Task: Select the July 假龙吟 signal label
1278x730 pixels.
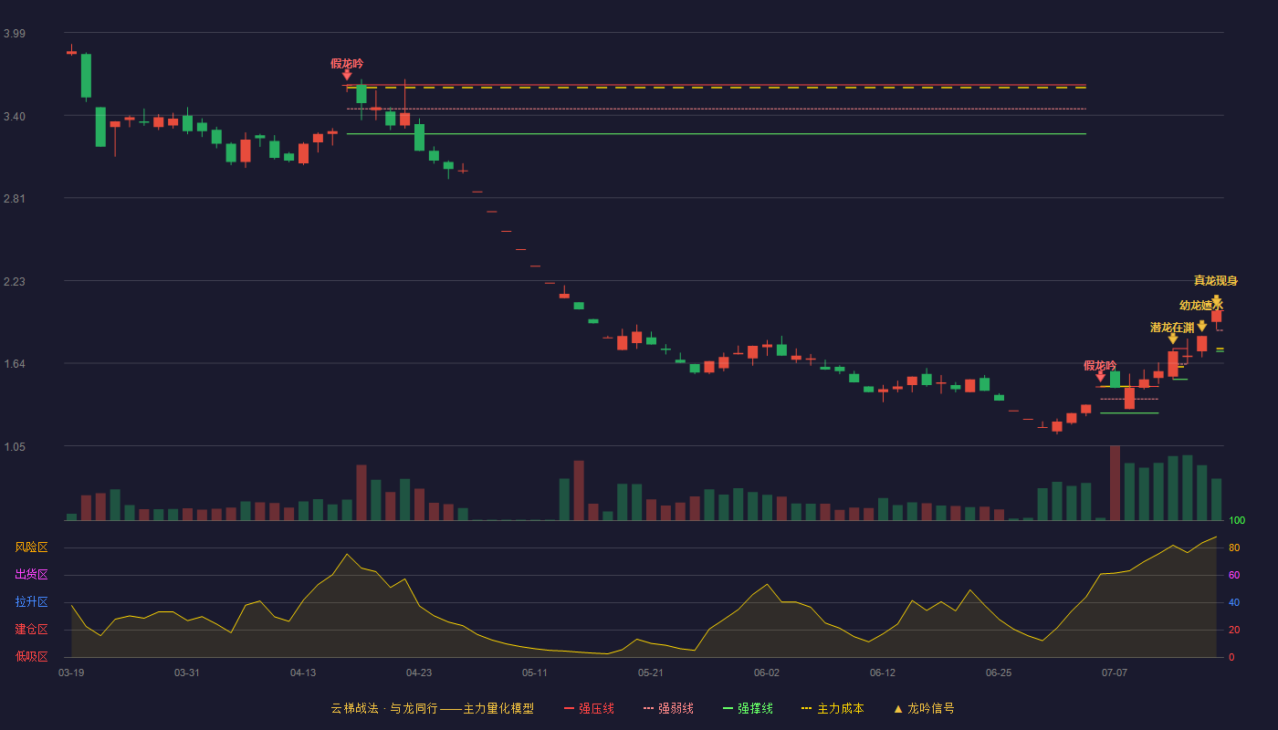Action: pyautogui.click(x=1100, y=365)
